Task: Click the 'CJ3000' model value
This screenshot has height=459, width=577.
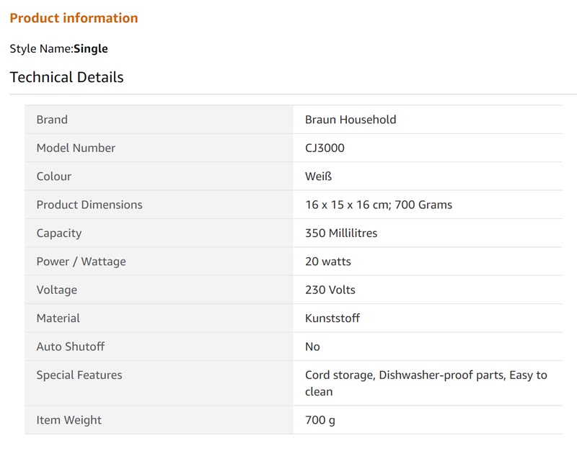Action: 325,148
